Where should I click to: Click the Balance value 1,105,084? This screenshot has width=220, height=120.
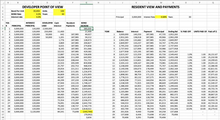(123, 92)
